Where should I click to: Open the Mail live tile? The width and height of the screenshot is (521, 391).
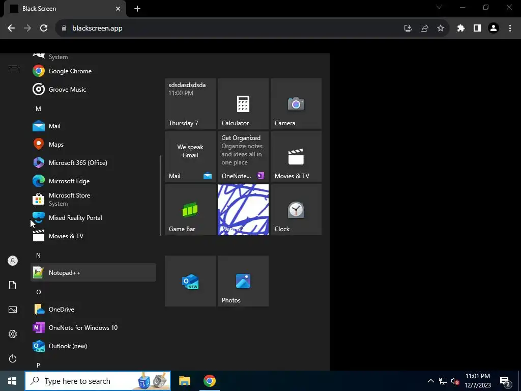point(190,157)
